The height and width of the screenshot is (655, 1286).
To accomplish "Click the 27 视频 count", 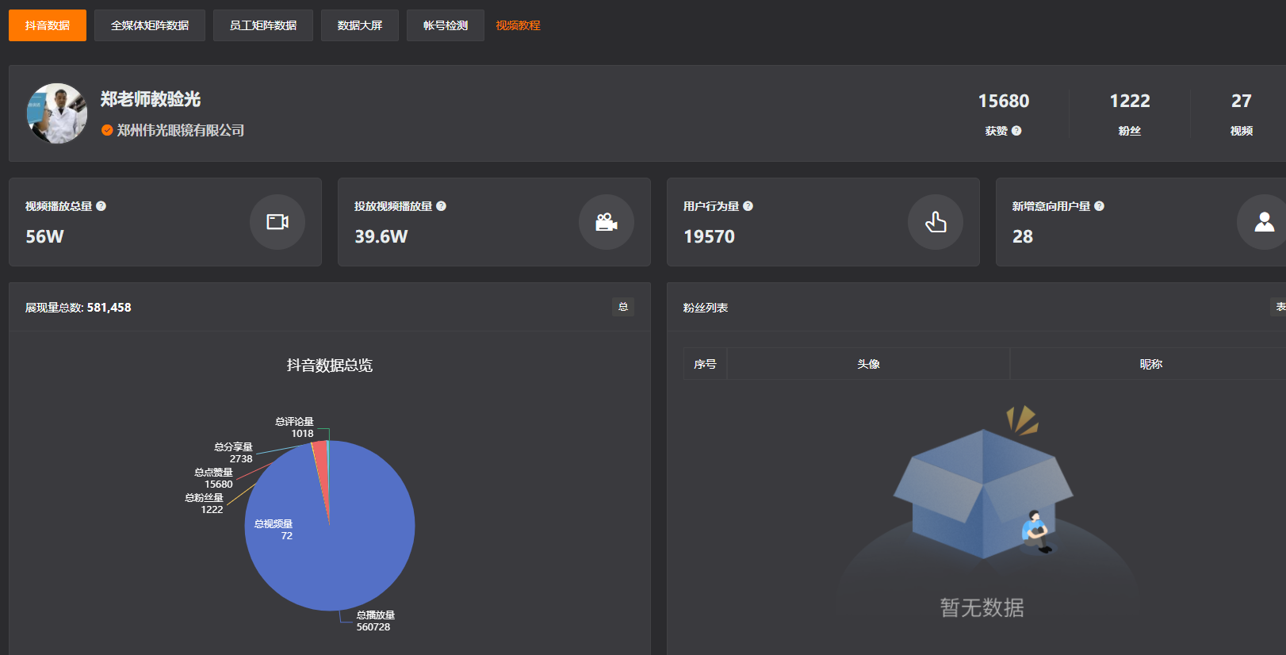I will (1242, 102).
